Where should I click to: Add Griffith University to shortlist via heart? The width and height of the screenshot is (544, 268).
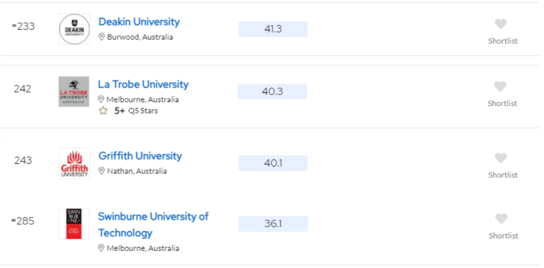pos(500,158)
